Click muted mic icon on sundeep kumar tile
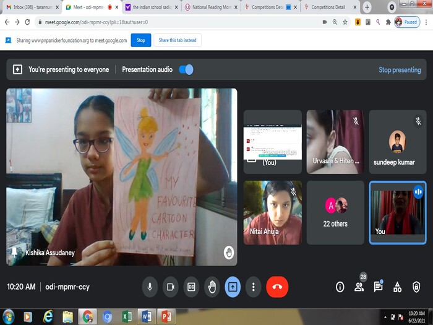433x325 pixels. (x=418, y=121)
